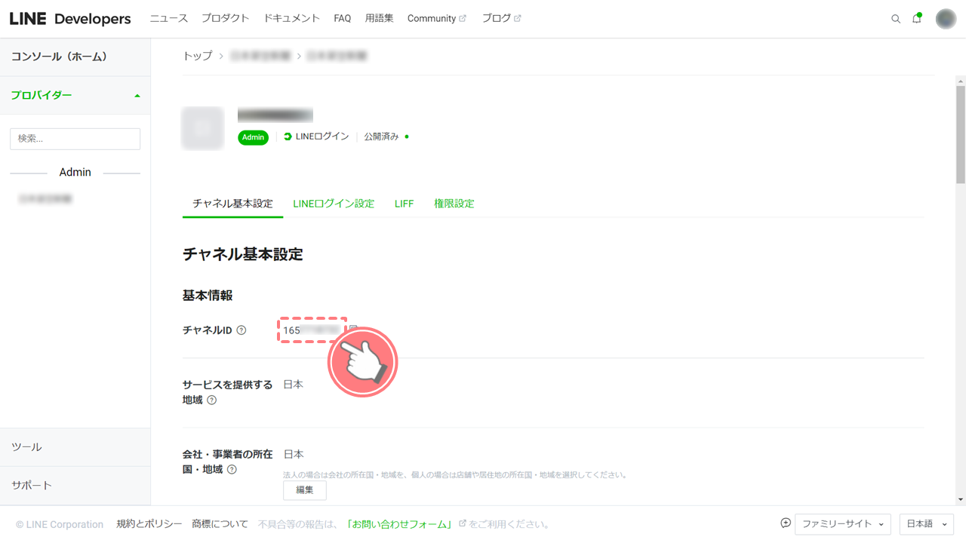Viewport: 966px width, 543px height.
Task: Open the 日本語 language dropdown
Action: tap(927, 524)
